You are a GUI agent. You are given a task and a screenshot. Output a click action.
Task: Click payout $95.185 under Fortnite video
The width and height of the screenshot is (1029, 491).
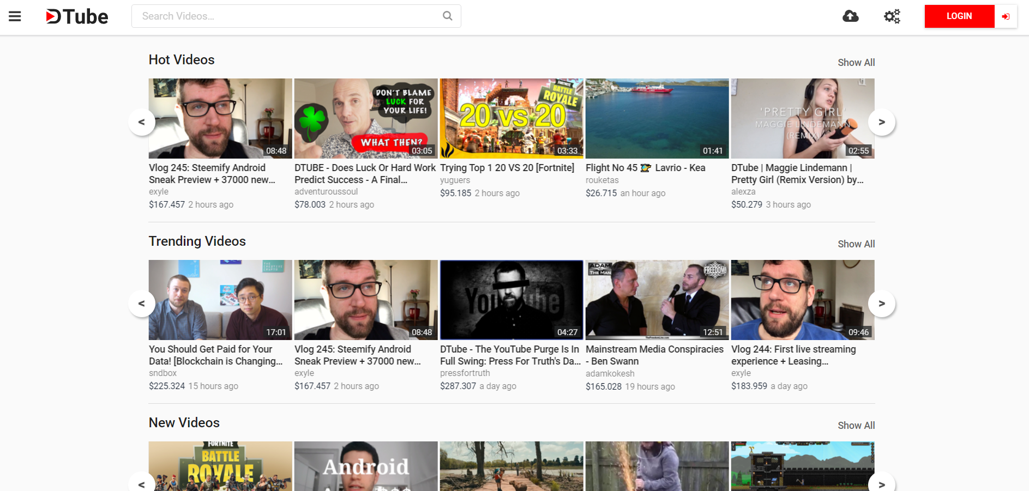pyautogui.click(x=456, y=193)
